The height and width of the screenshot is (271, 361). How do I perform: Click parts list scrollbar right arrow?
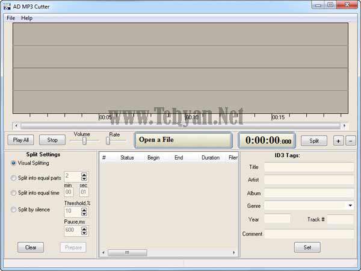233,253
